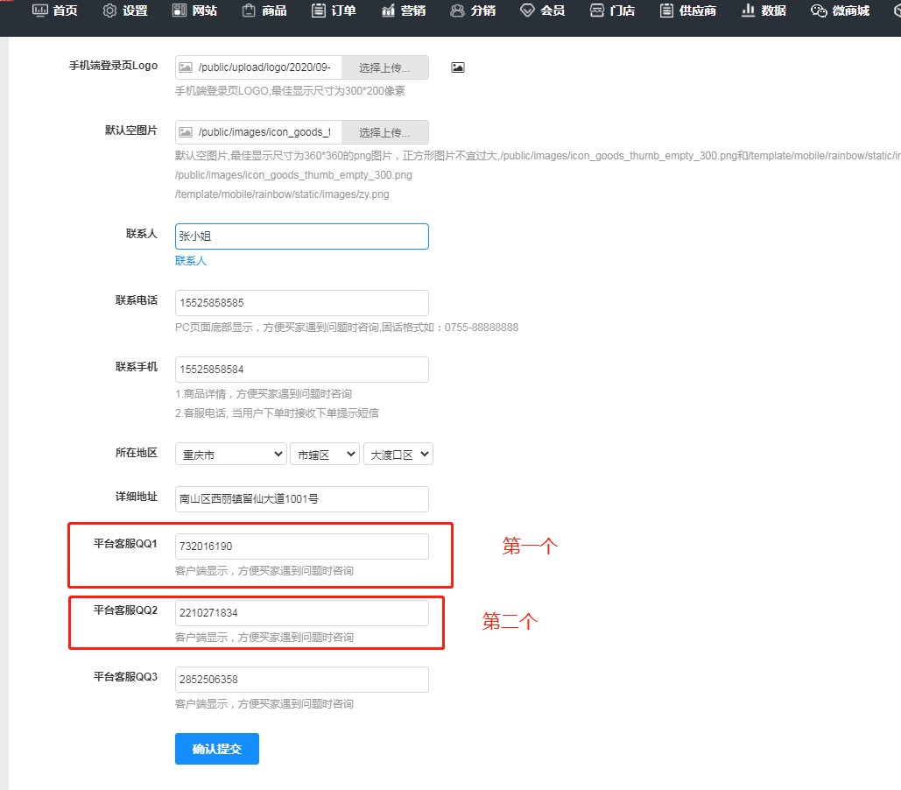Preview the mobile login page logo image
Image resolution: width=901 pixels, height=790 pixels.
pyautogui.click(x=457, y=66)
